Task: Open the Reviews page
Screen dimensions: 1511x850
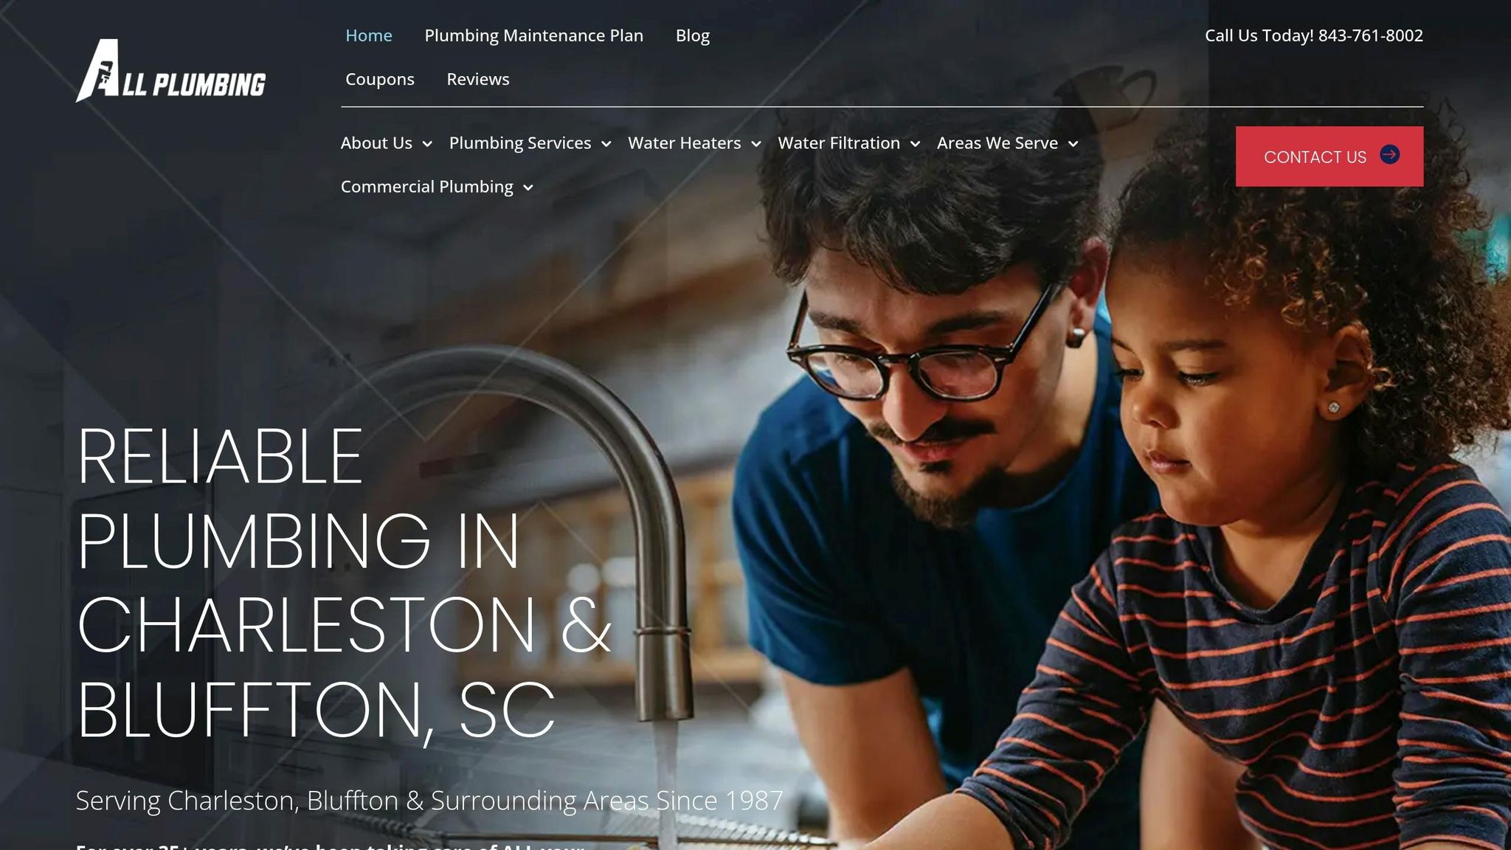Action: point(477,79)
